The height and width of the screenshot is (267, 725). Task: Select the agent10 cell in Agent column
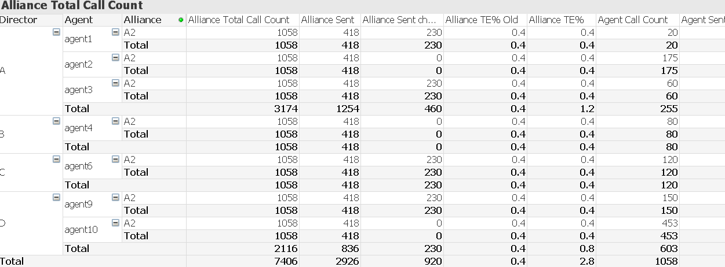pyautogui.click(x=81, y=229)
